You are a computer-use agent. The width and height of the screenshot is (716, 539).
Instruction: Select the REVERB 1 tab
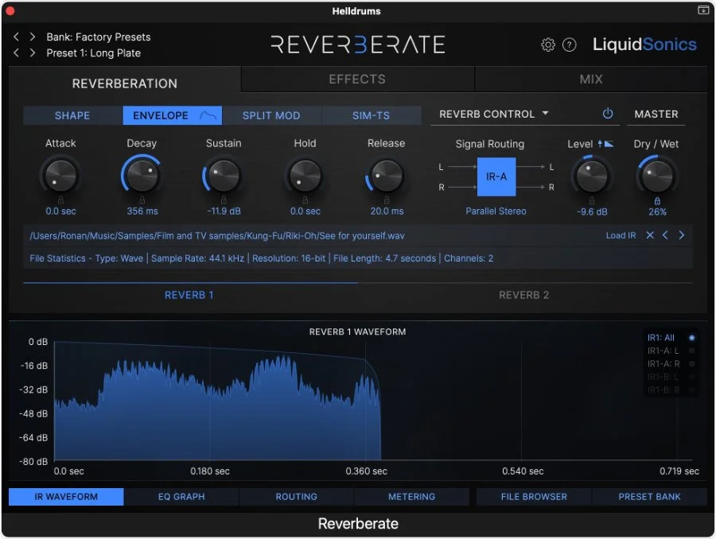189,295
